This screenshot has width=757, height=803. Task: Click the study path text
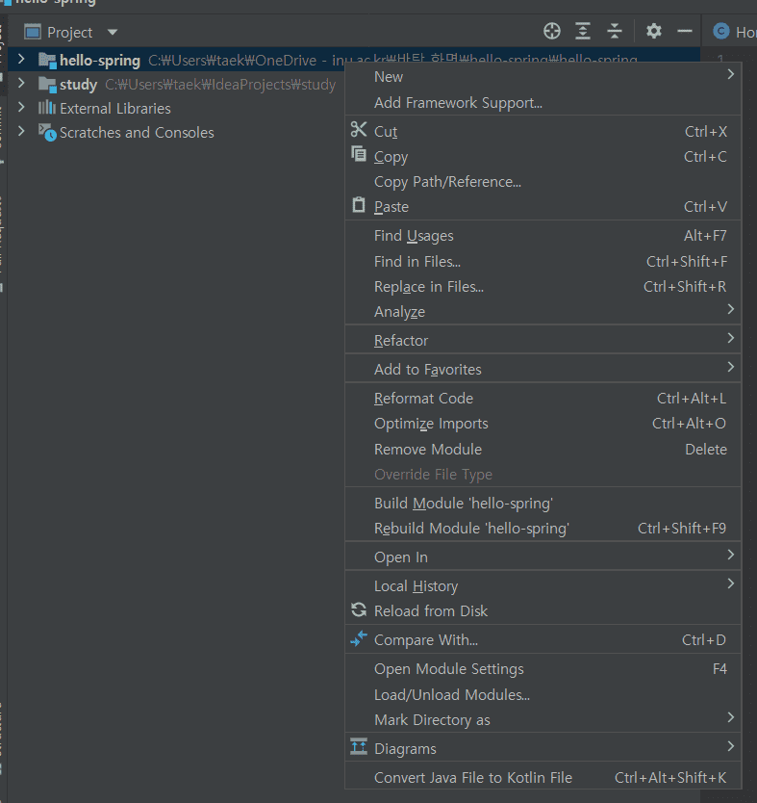coord(220,85)
